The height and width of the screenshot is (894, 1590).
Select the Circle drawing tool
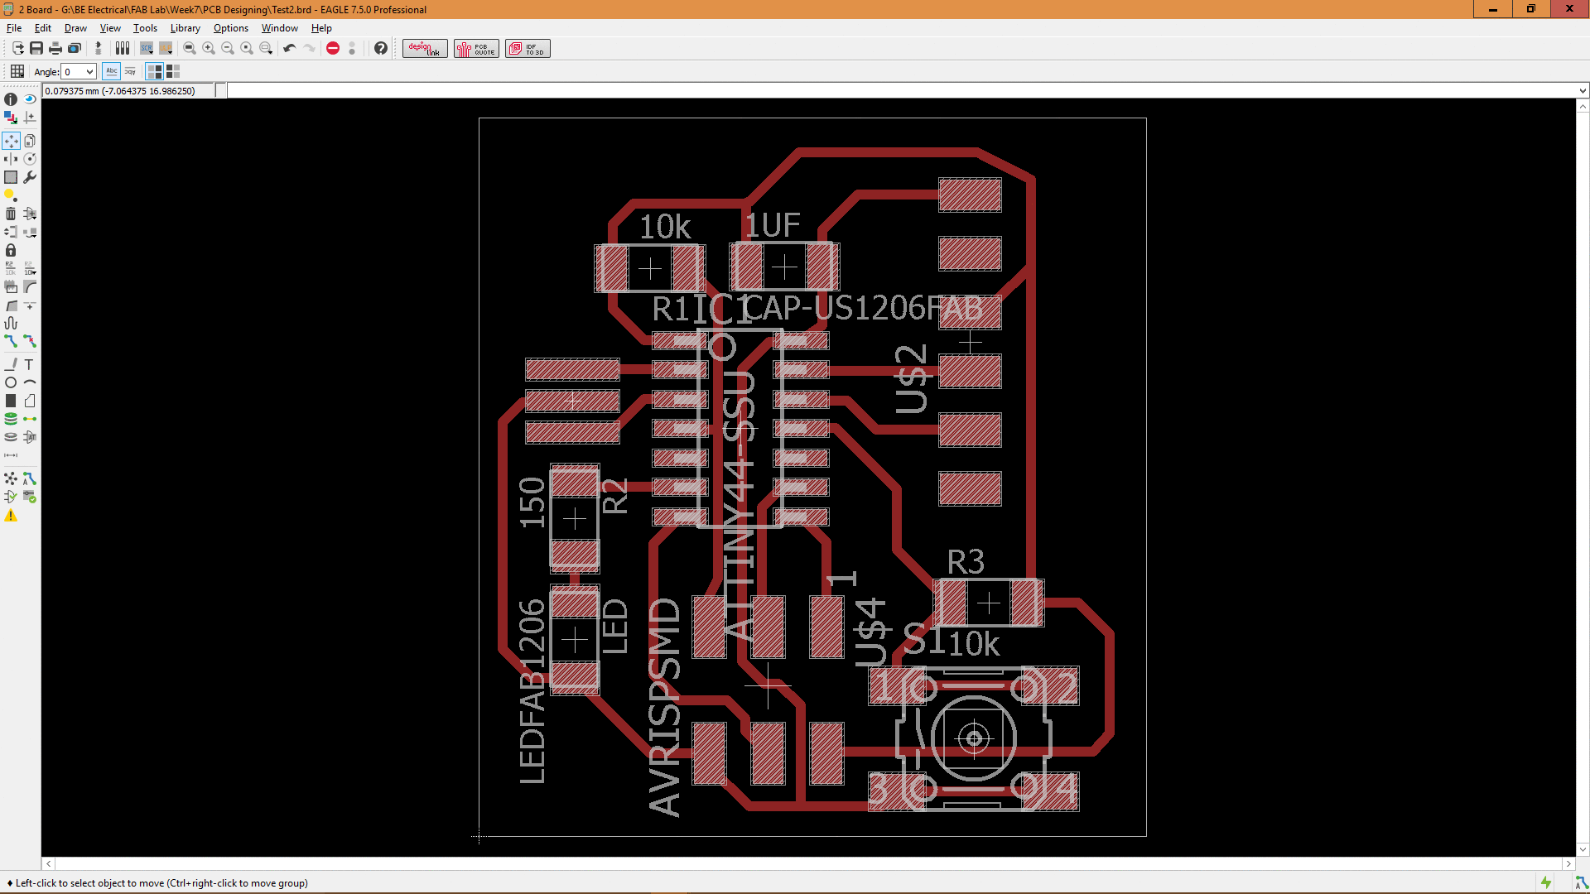(x=11, y=382)
